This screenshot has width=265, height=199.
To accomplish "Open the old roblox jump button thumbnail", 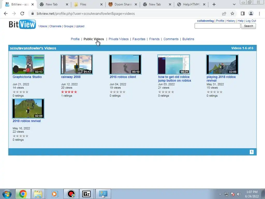I will (x=174, y=65).
